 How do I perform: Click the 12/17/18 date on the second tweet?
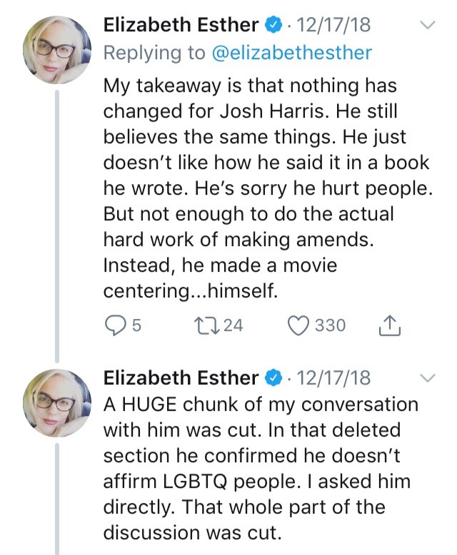[333, 377]
